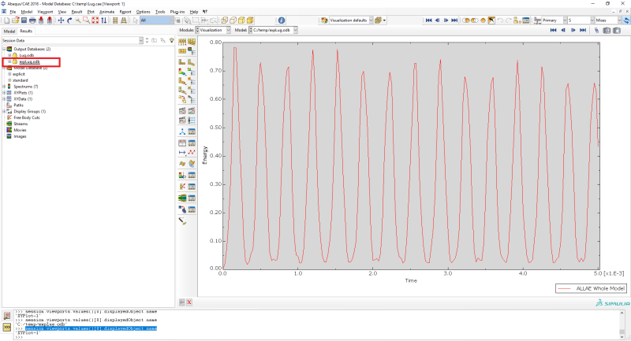
Task: Open the Field Output dialog icon
Action: (x=537, y=20)
